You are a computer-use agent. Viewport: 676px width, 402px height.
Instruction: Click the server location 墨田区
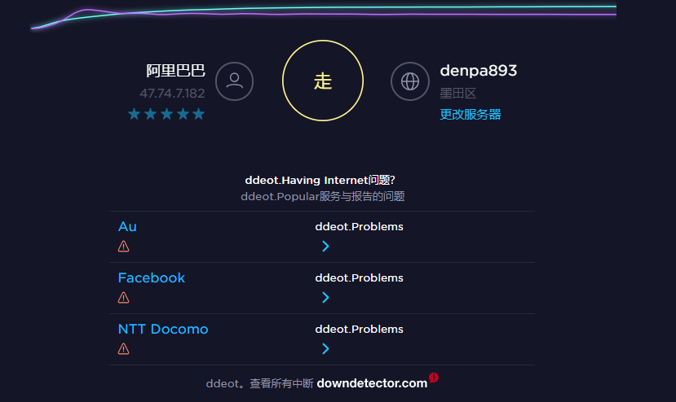tap(457, 94)
